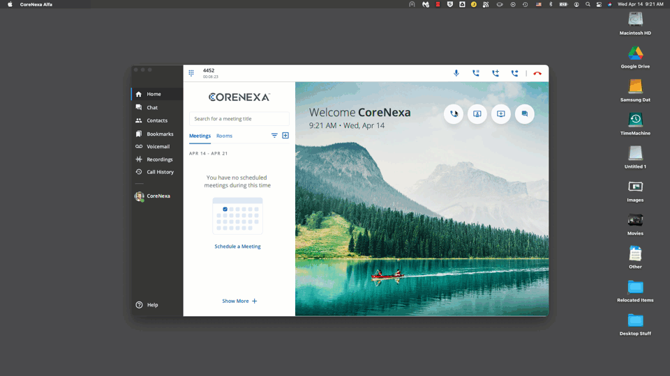Transfer the active call

[x=514, y=73]
